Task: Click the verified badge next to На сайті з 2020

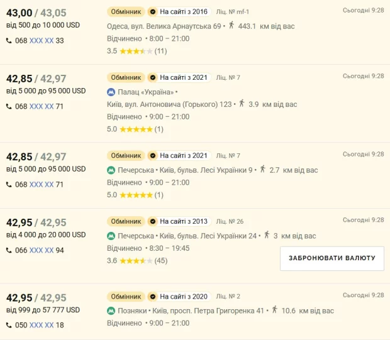Action: tap(152, 296)
